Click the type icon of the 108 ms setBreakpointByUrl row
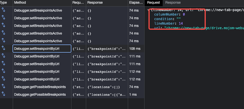 pyautogui.click(x=3, y=48)
